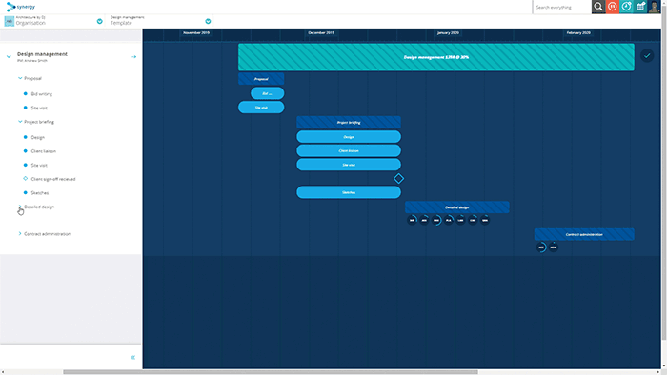The height and width of the screenshot is (375, 667).
Task: Select the Client sign-off milestone diamond in list
Action: tap(25, 179)
